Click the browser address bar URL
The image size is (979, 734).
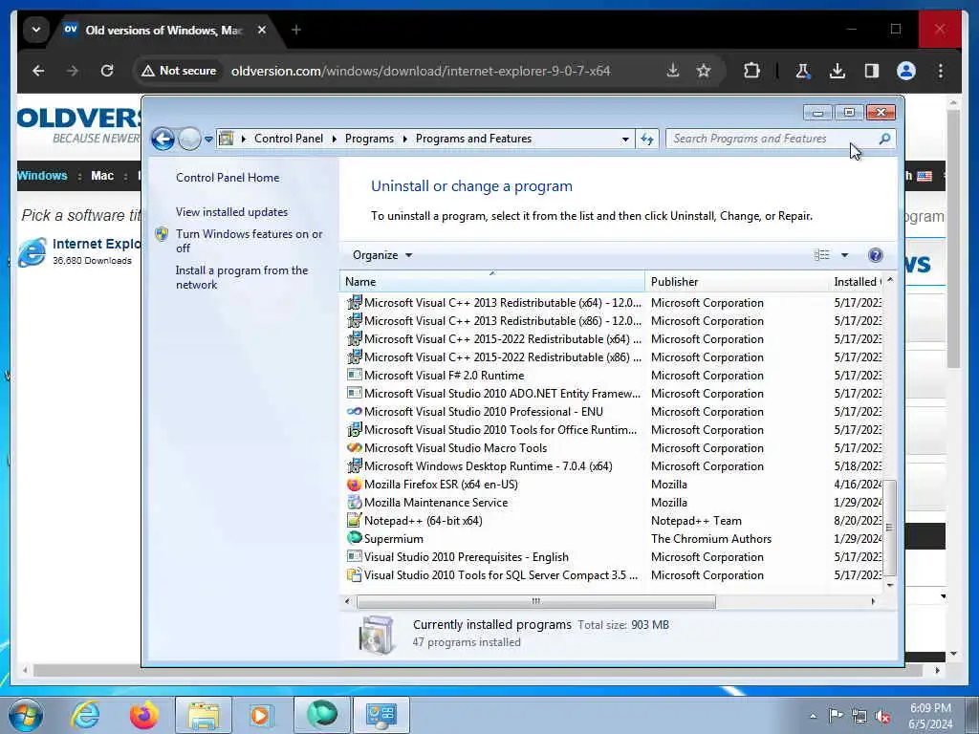pos(421,71)
